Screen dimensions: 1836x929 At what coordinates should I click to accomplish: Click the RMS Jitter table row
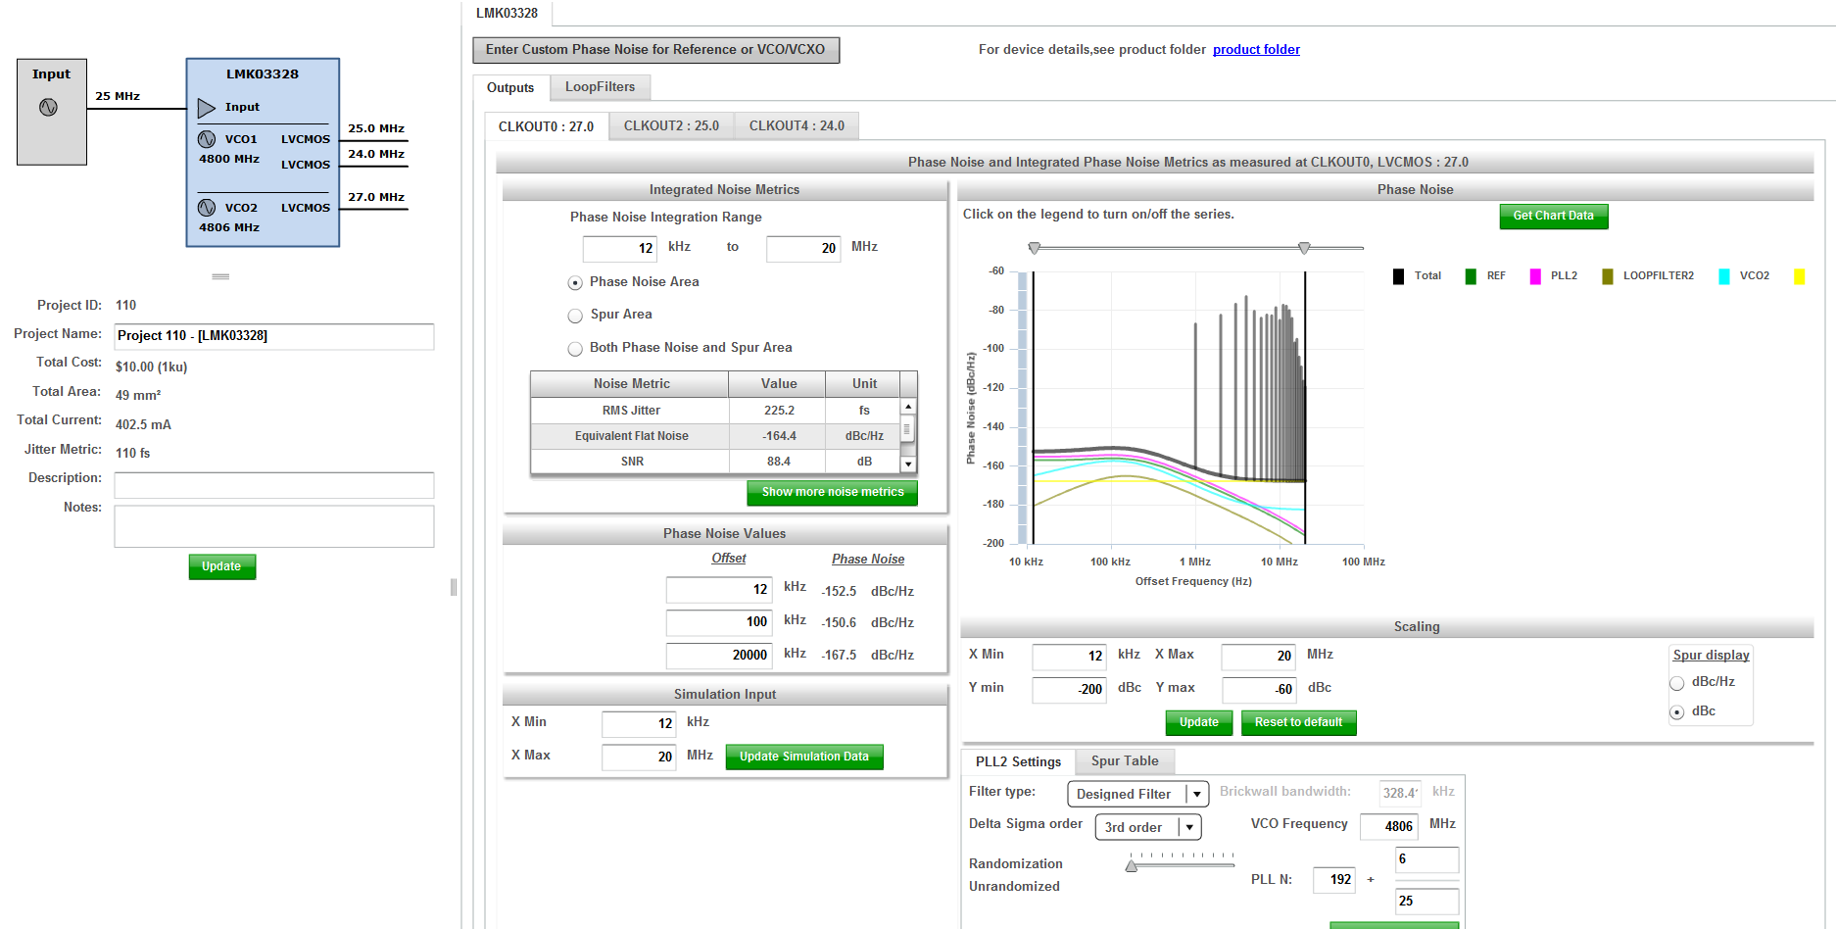point(715,411)
